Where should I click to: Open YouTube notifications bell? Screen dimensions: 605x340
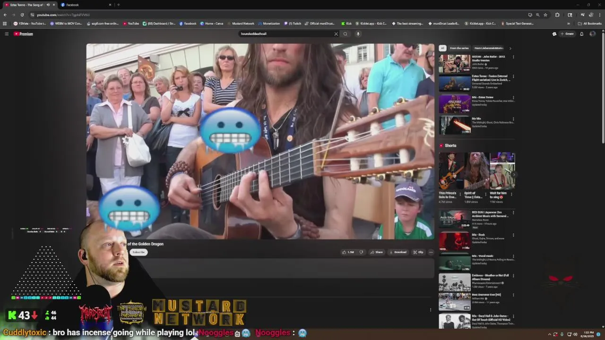point(582,34)
